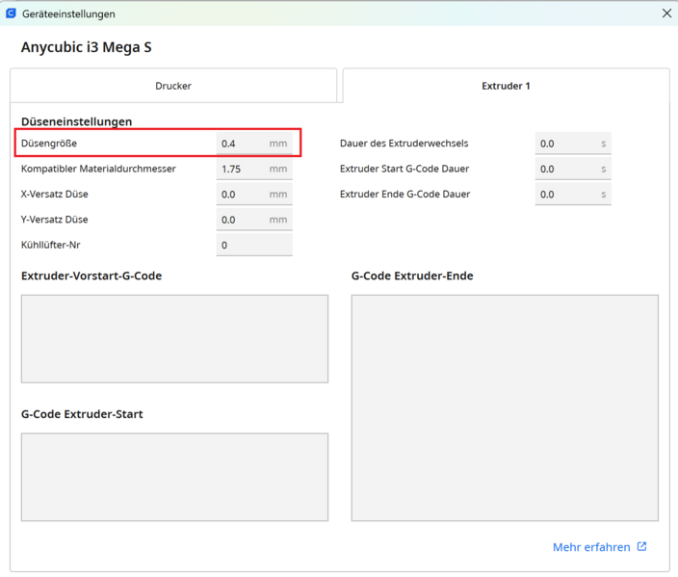Click the Cura app icon in title bar
Image resolution: width=678 pixels, height=577 pixels.
tap(11, 13)
